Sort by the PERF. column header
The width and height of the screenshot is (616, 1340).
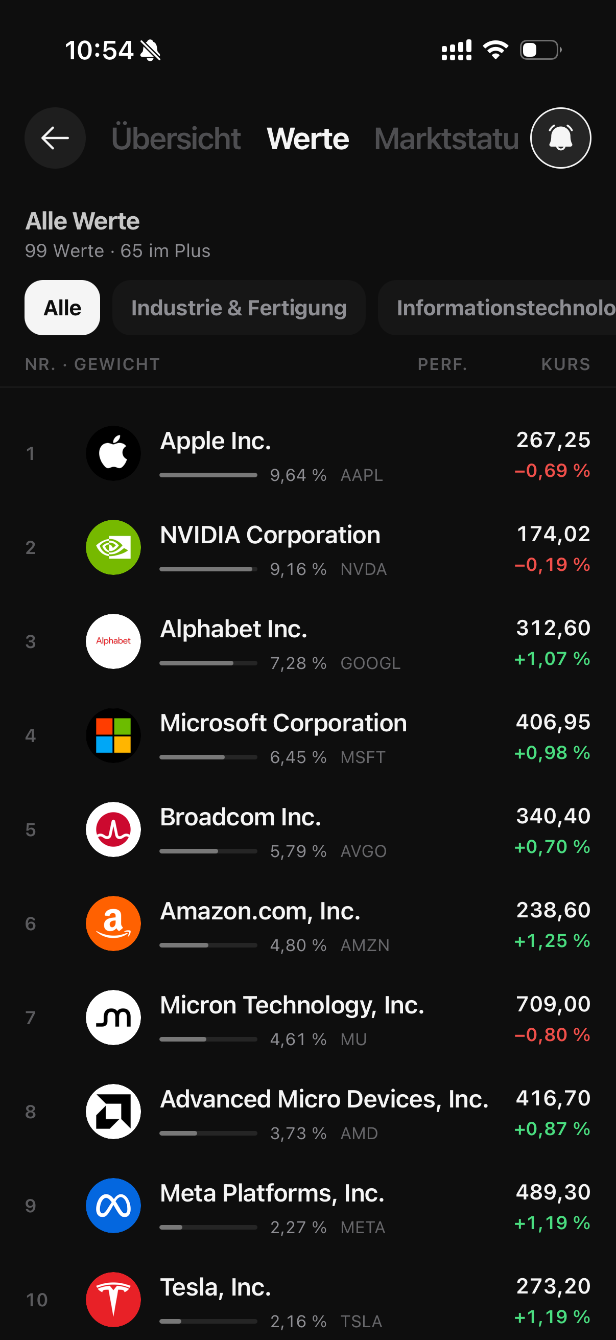[x=442, y=364]
